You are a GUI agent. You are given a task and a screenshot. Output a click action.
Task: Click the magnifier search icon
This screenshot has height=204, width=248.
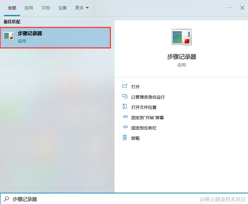click(6, 199)
